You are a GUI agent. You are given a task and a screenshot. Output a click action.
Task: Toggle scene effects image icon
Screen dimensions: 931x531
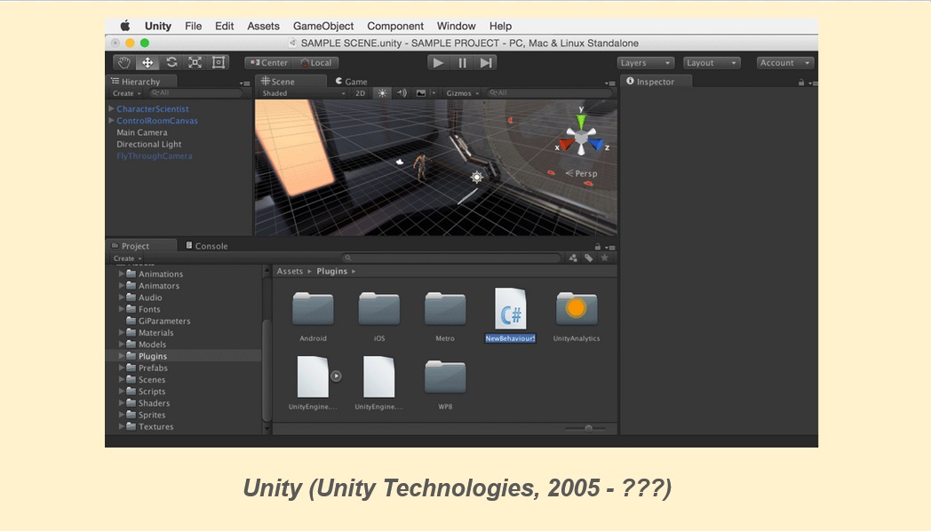(421, 93)
